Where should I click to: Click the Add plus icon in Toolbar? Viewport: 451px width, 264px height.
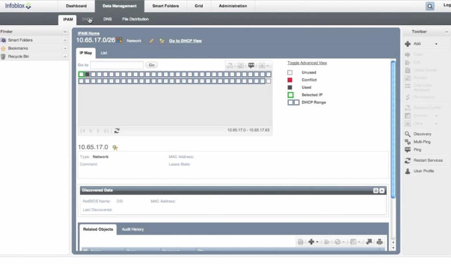(x=407, y=44)
